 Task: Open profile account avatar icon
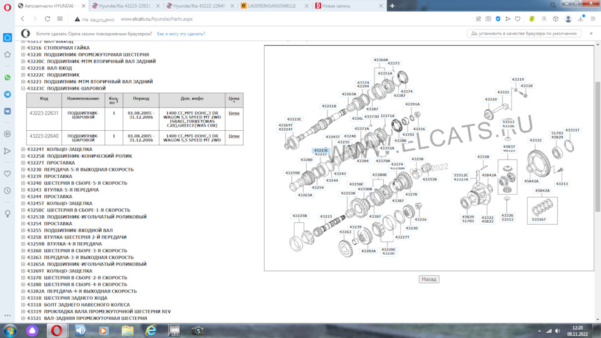tap(568, 19)
